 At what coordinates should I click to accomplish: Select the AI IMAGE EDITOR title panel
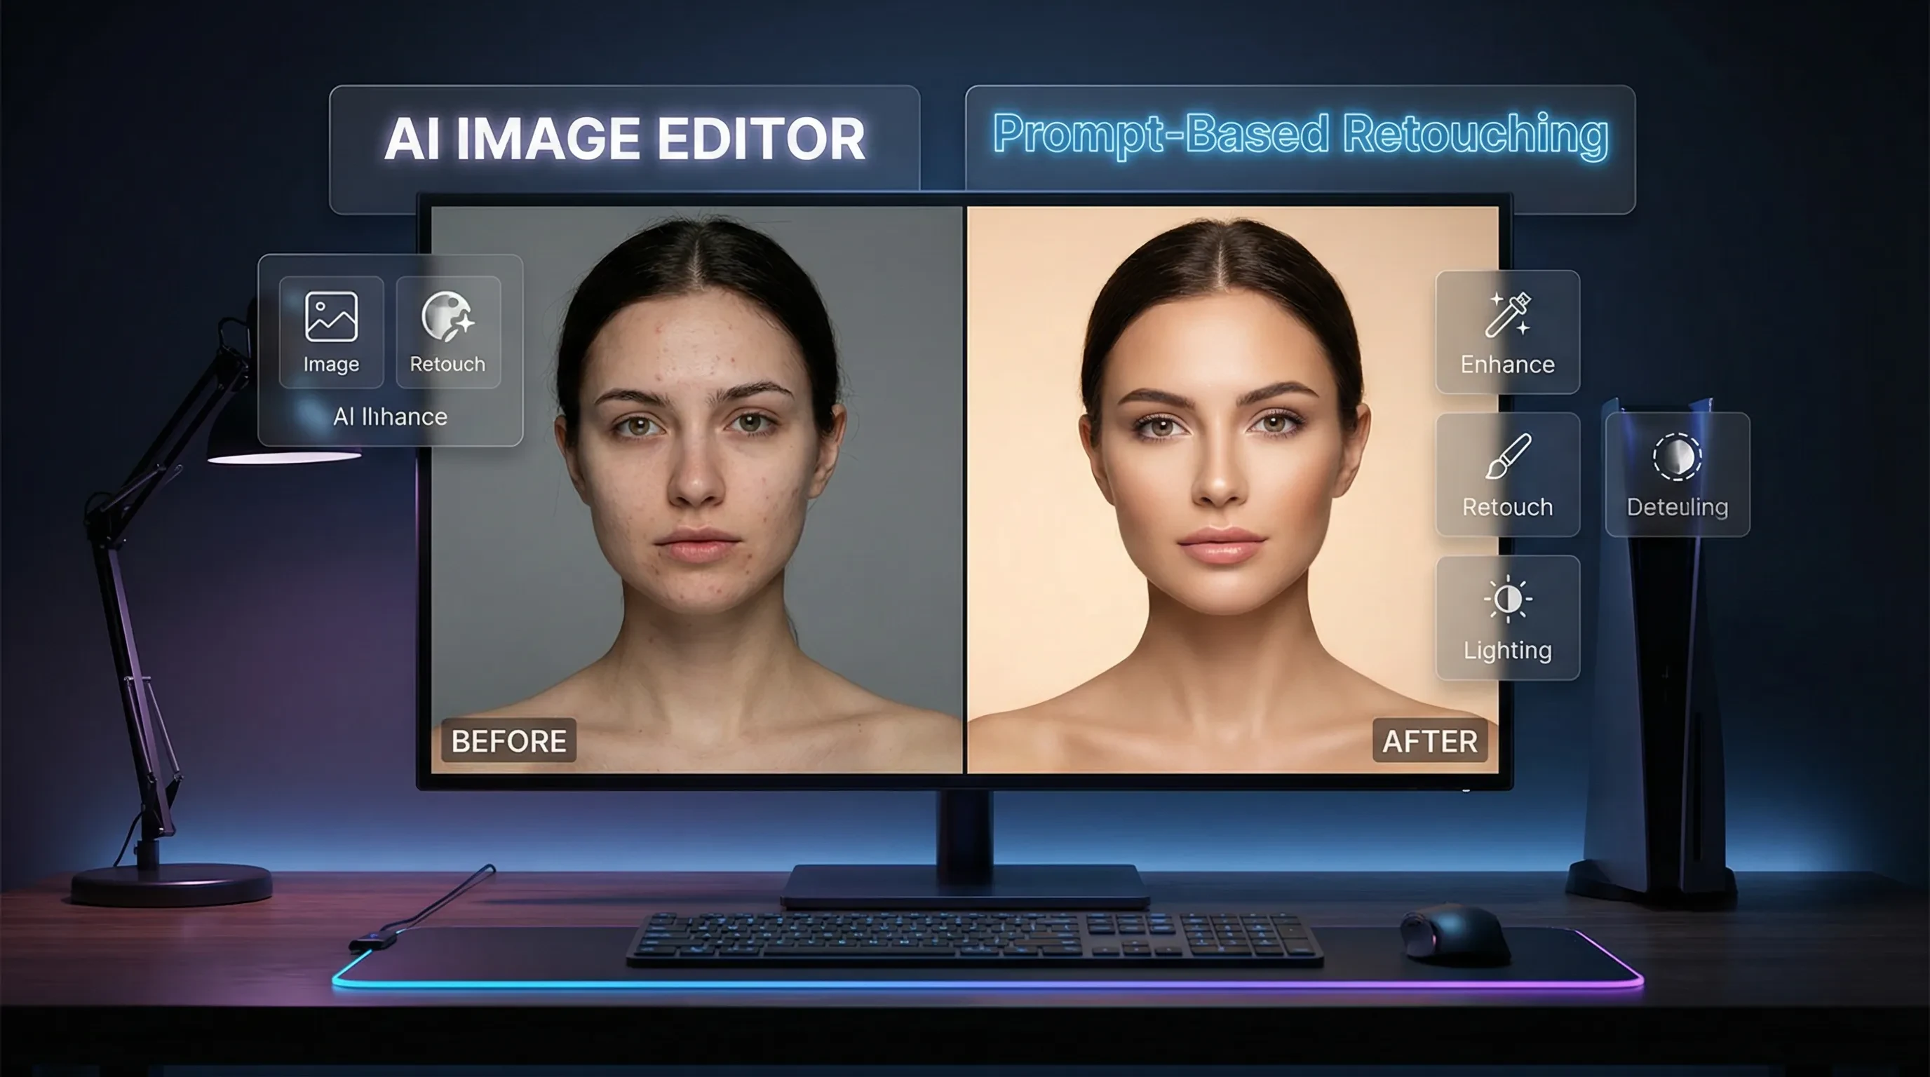pos(624,139)
